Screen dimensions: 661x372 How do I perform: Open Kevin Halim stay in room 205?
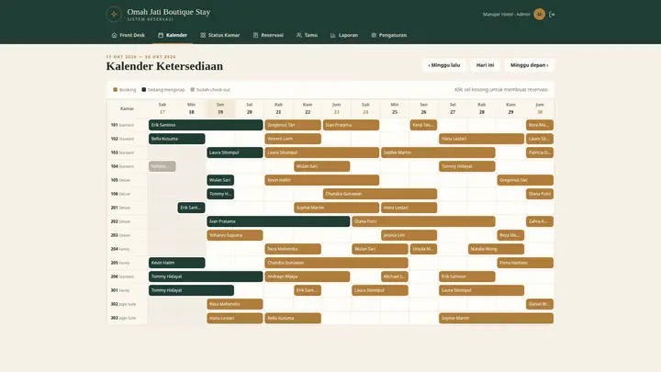point(176,263)
